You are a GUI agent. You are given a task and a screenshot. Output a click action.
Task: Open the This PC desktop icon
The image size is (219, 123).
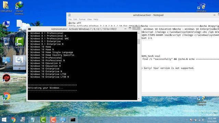click(6, 25)
